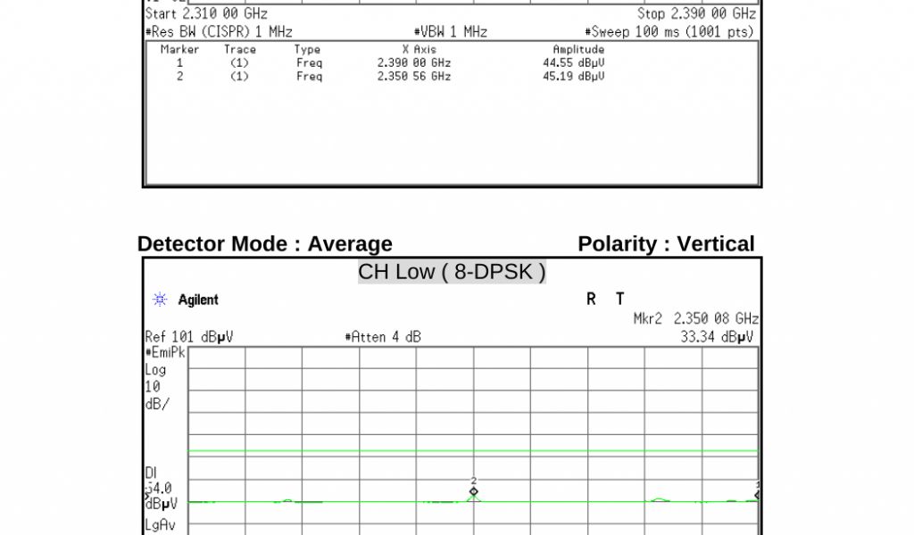The height and width of the screenshot is (535, 914).
Task: Click the Ref 101 dBµV reference level
Action: point(189,337)
